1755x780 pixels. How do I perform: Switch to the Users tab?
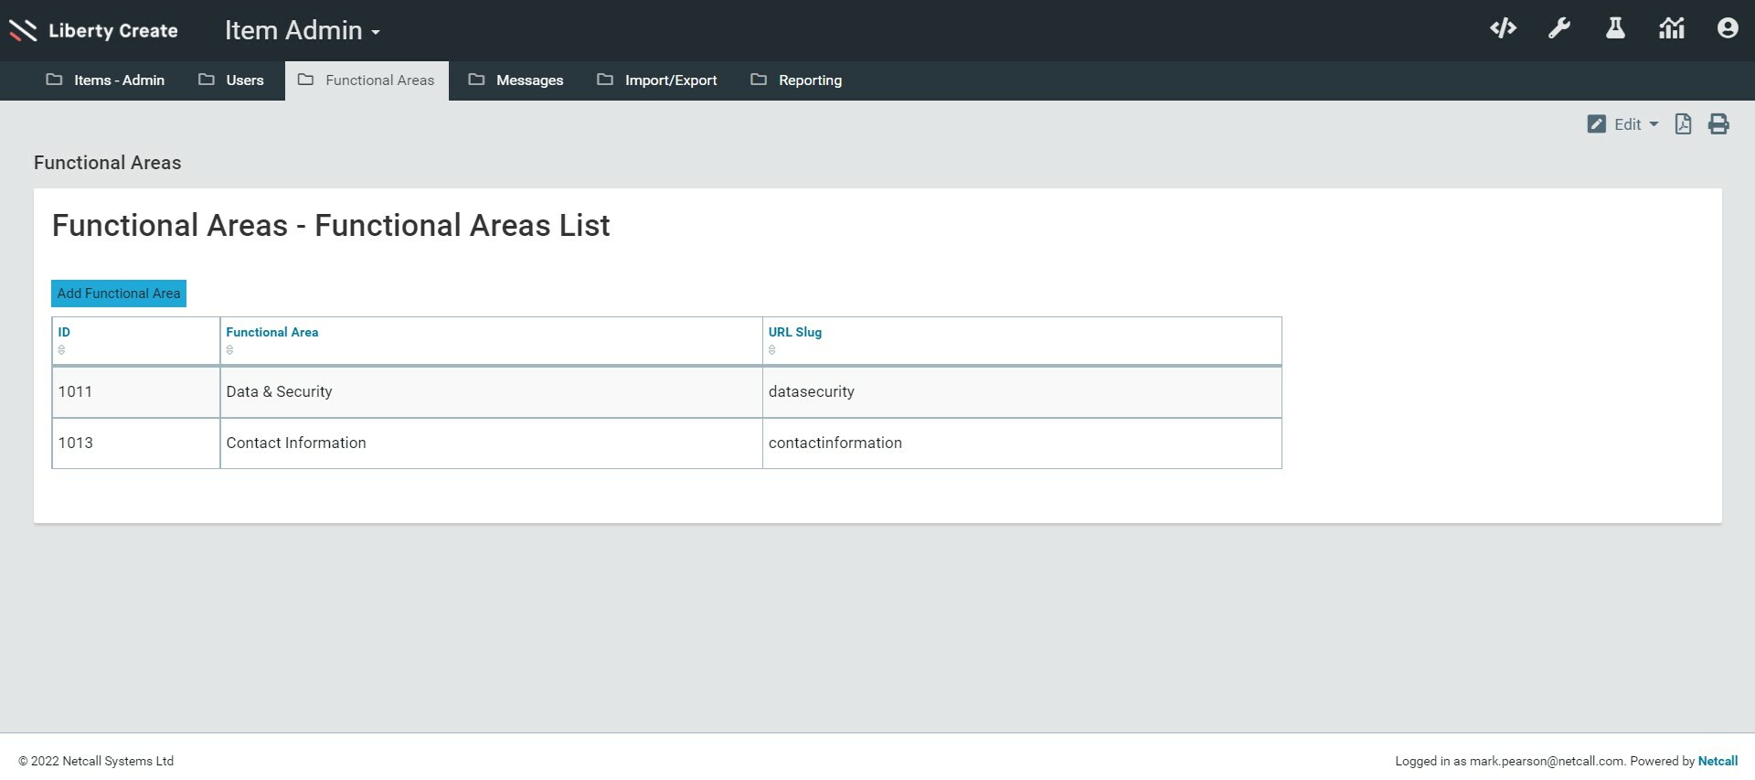click(x=231, y=80)
